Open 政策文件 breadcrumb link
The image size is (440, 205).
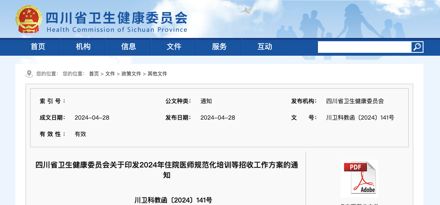[x=131, y=74]
